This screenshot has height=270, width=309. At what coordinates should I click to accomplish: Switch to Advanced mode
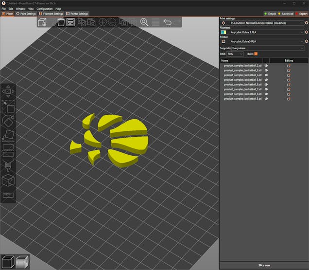[285, 14]
